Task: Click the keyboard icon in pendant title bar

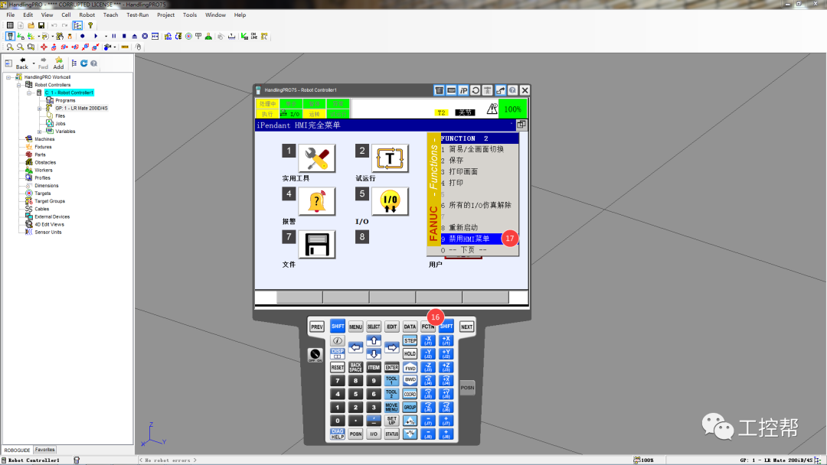Action: [452, 90]
